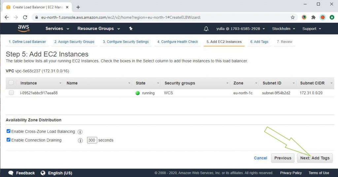Click the padlock site info icon

click(x=36, y=17)
